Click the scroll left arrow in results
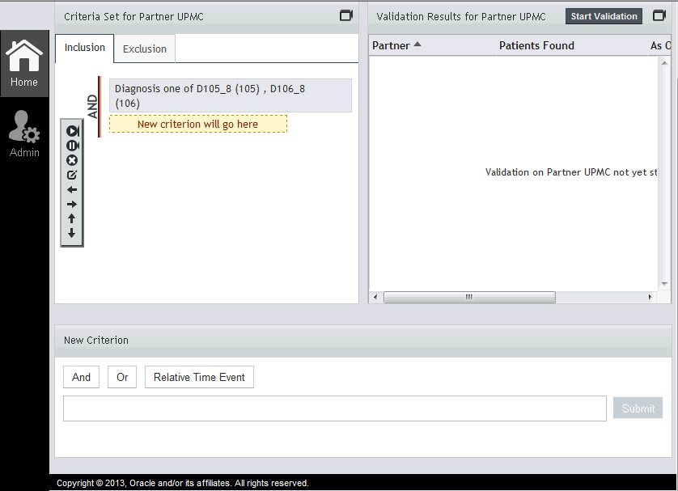 375,298
